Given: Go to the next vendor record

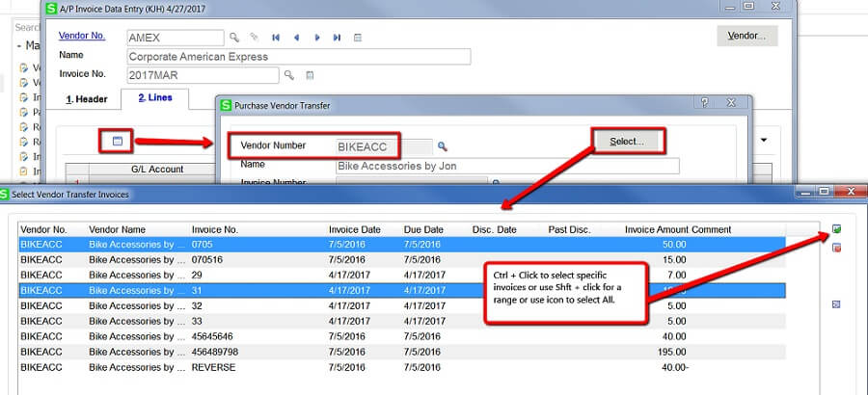Looking at the screenshot, I should (x=316, y=38).
